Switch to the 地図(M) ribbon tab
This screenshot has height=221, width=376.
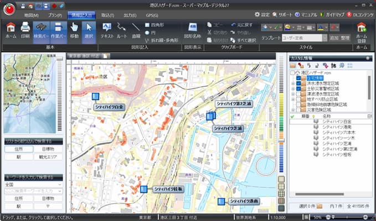tap(32, 15)
